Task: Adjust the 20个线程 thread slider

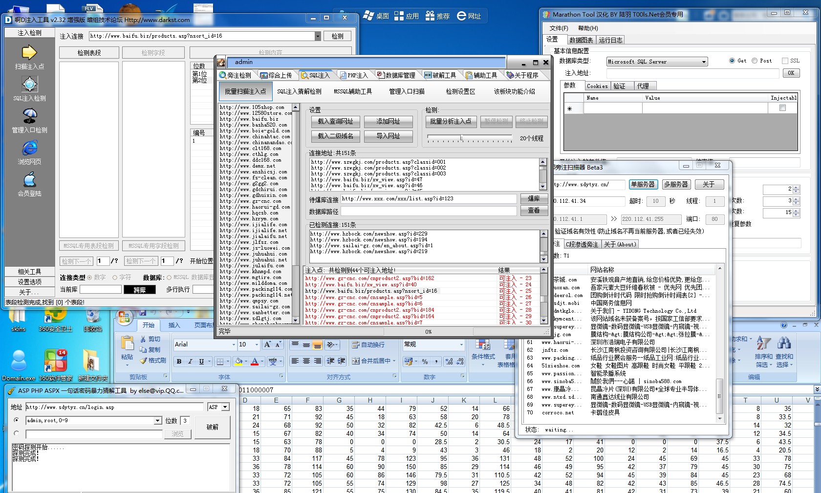Action: click(x=461, y=138)
